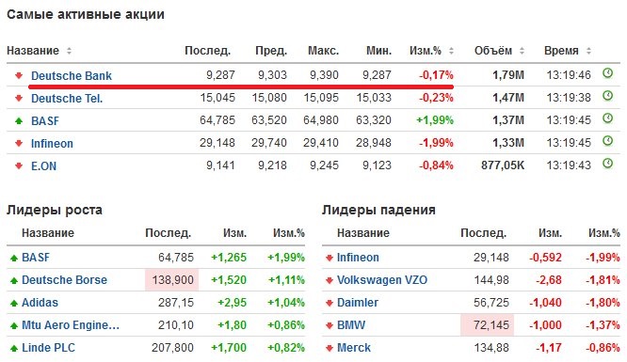Click the red down arrow beside Volkswagen VZO
The width and height of the screenshot is (627, 362).
click(x=330, y=280)
